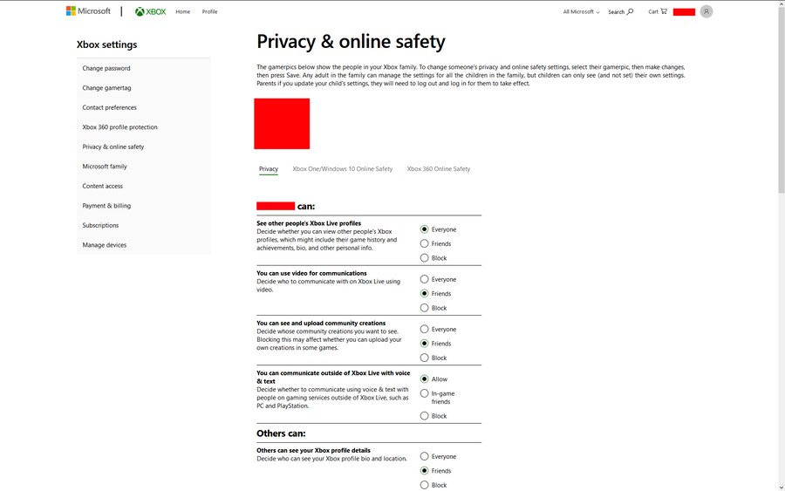Open Payment & billing page
Screen dimensions: 785x491
pyautogui.click(x=106, y=206)
